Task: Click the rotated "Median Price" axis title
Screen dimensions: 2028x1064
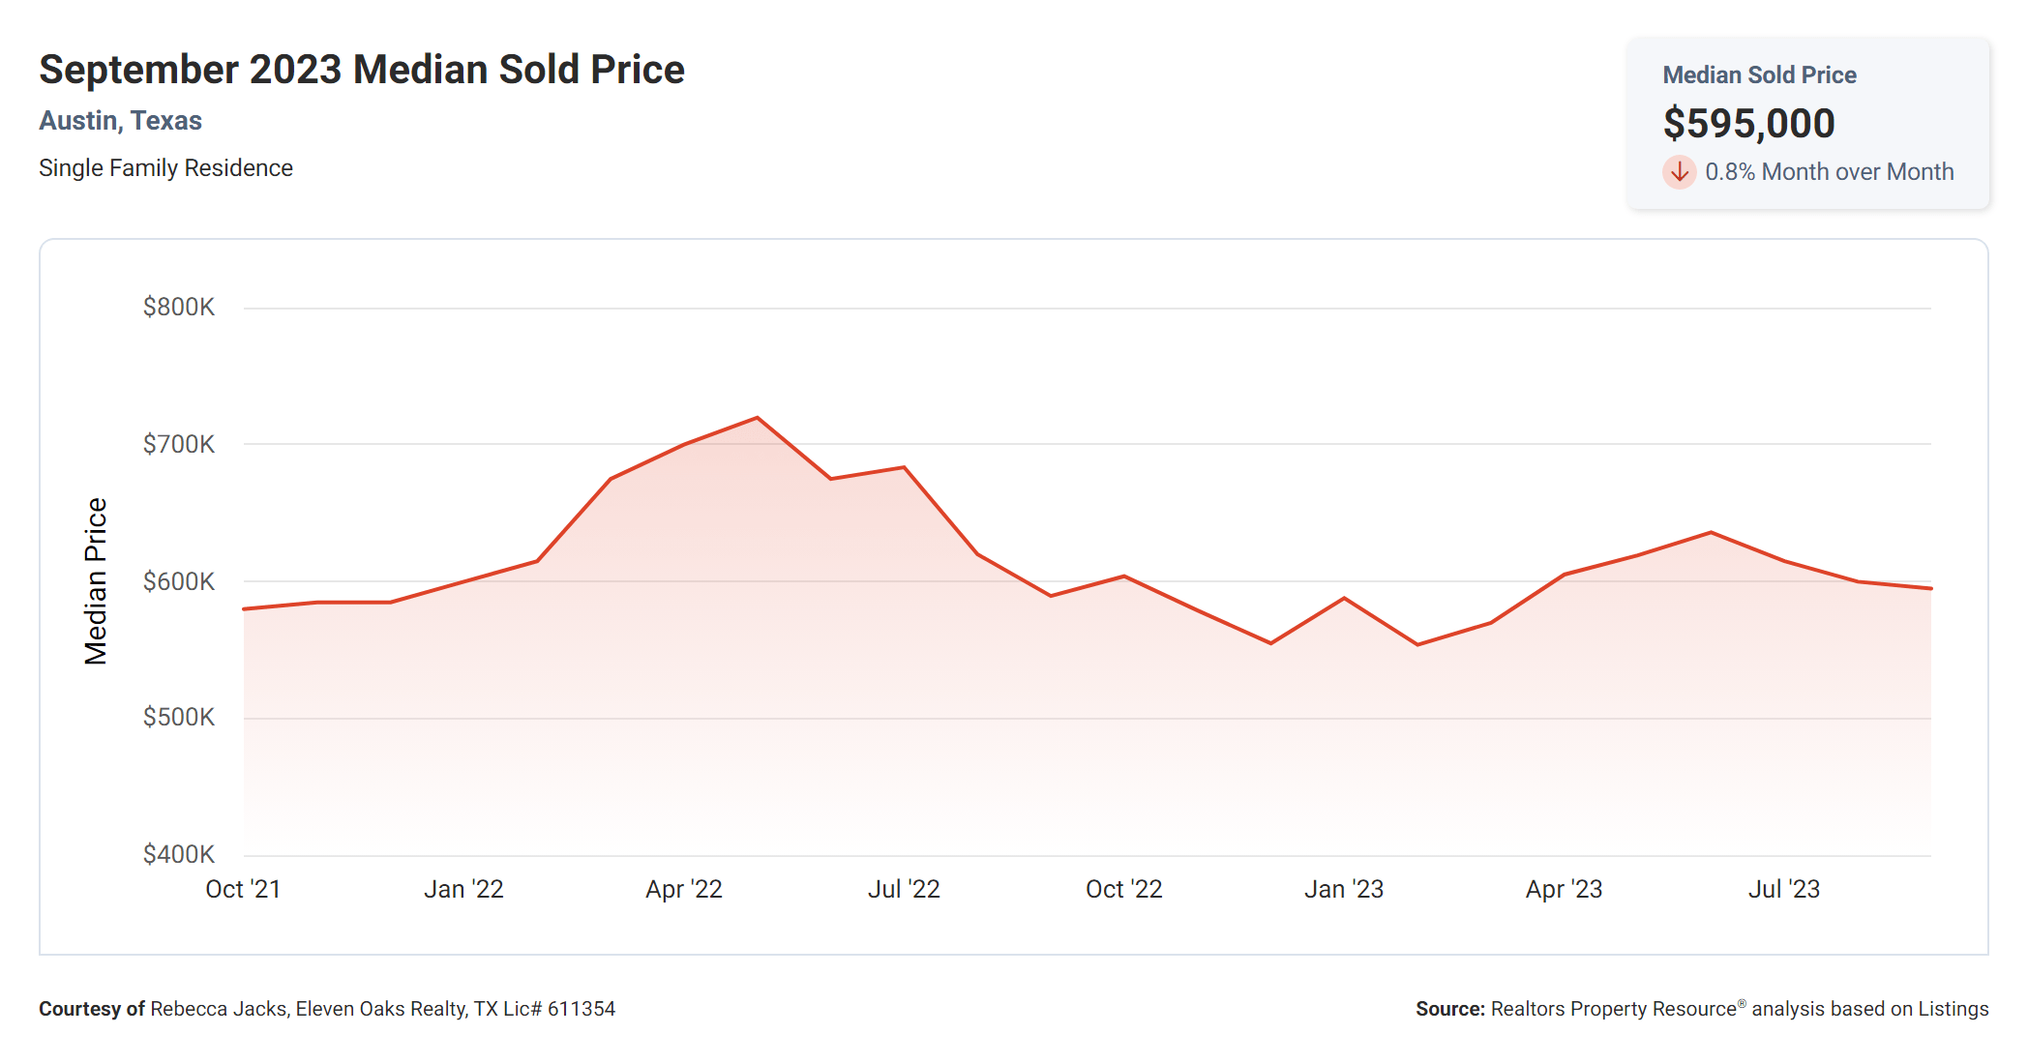Action: [96, 581]
